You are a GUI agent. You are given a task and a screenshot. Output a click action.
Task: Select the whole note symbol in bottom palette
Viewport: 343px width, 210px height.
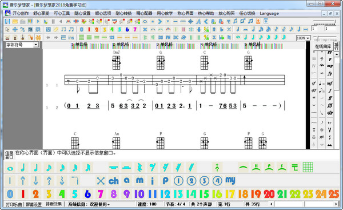[10, 168]
